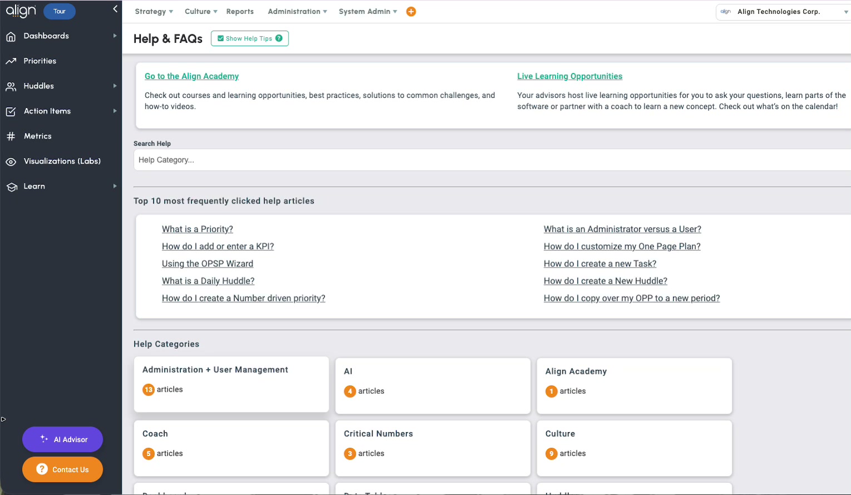Click the Priorities trend-line icon
Screen dimensions: 851x495
click(x=11, y=61)
